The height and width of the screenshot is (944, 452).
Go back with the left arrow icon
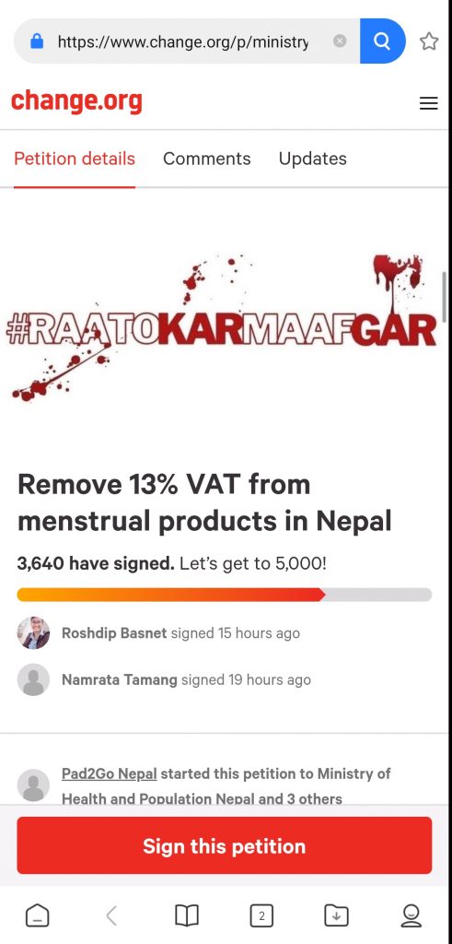[111, 915]
